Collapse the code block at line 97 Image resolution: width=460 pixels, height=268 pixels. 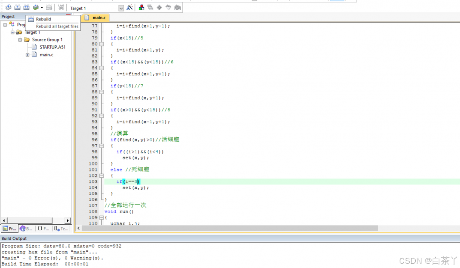point(101,145)
